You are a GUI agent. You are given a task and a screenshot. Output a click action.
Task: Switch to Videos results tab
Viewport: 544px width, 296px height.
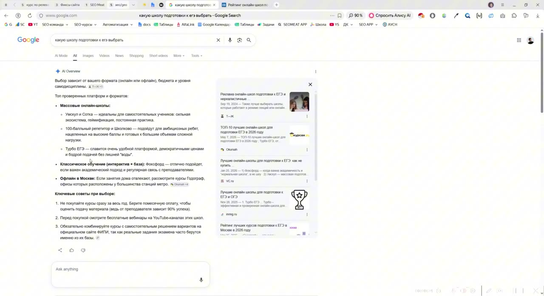(104, 56)
